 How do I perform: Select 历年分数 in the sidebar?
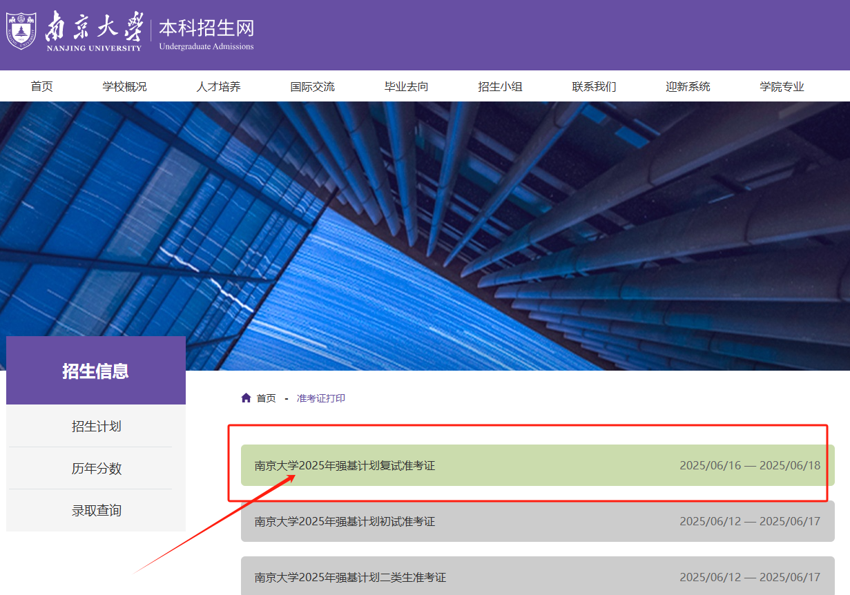pyautogui.click(x=96, y=468)
